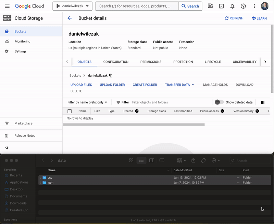Open Buckets in the sidebar
This screenshot has width=274, height=224.
(x=31, y=32)
